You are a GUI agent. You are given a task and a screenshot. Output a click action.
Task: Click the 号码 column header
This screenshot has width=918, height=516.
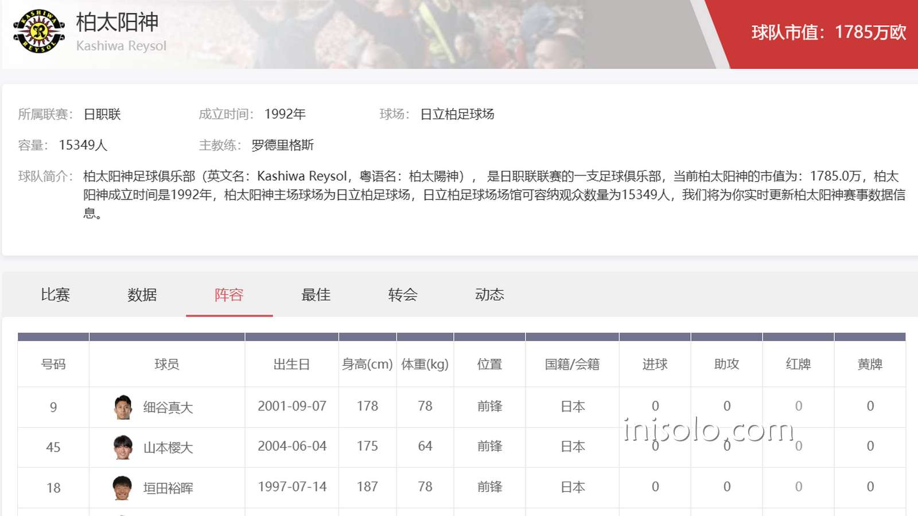[53, 364]
